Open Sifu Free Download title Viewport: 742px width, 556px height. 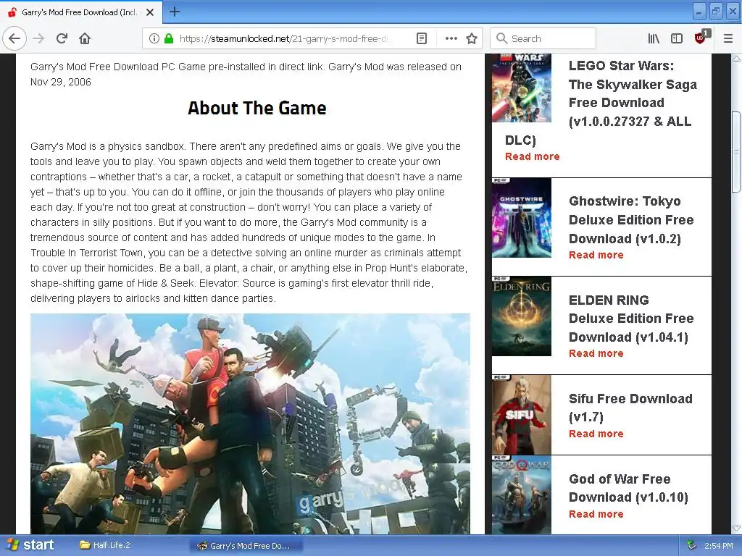(630, 408)
